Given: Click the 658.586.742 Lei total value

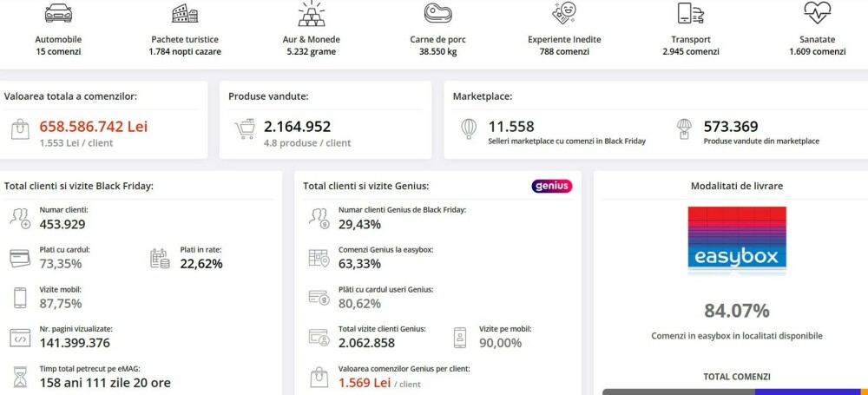Looking at the screenshot, I should pyautogui.click(x=93, y=126).
